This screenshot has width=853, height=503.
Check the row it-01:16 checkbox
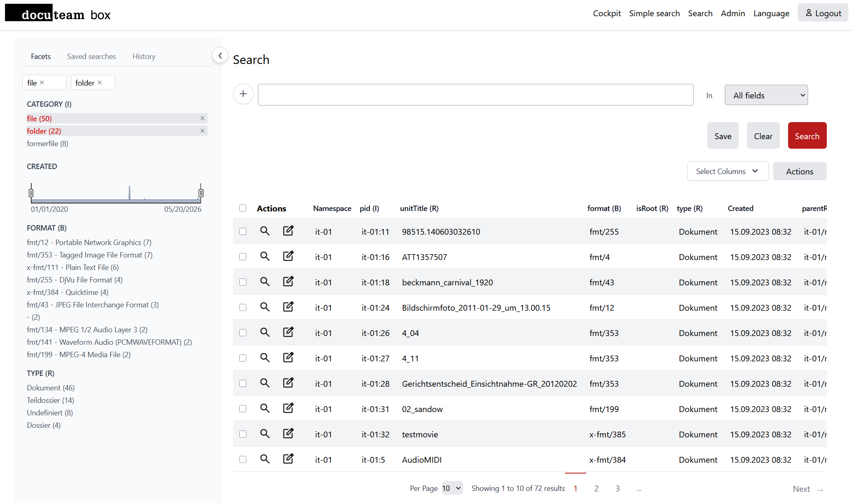pos(243,257)
